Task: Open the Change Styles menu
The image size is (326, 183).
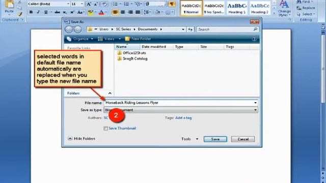Action: (284, 9)
